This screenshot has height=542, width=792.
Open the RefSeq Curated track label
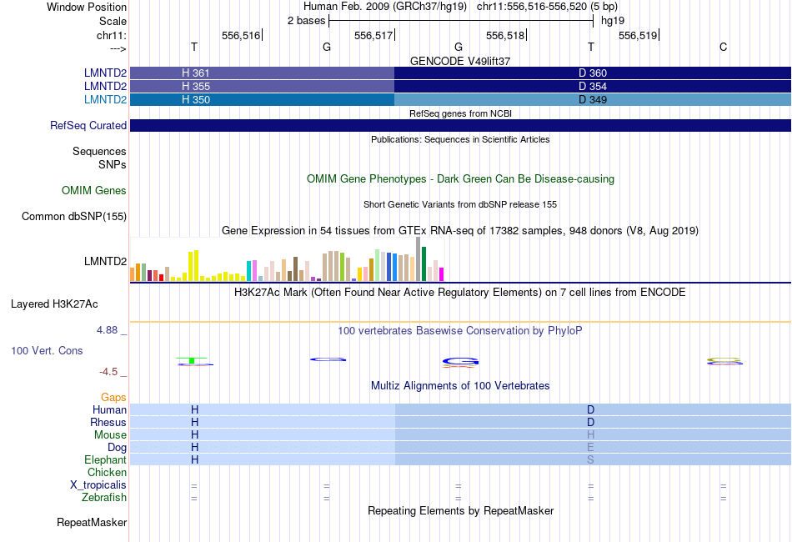click(88, 125)
